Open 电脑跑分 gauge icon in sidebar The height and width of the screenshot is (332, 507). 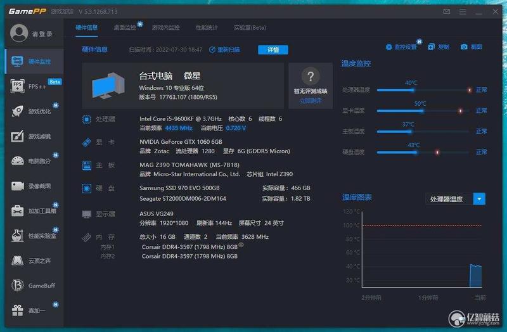point(18,161)
